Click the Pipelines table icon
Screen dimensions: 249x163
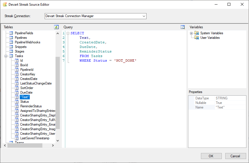[x=11, y=38]
